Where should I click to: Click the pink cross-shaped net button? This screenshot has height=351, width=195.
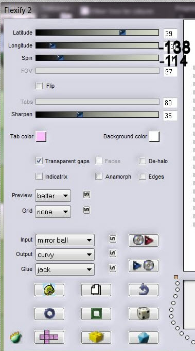coord(49,338)
